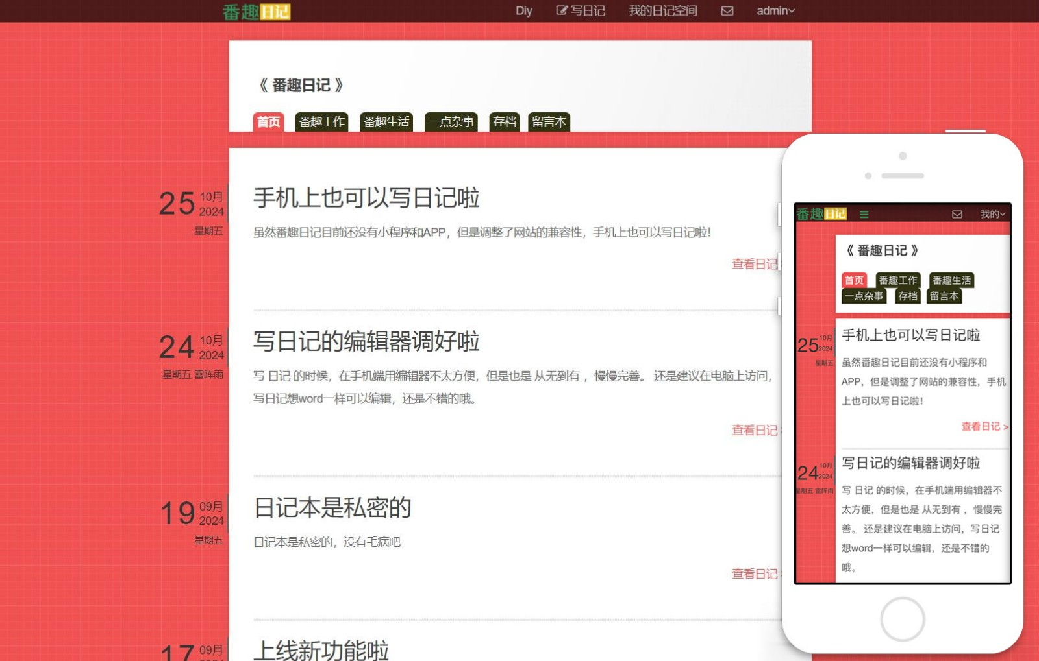
Task: Click the phone mockup home button
Action: [903, 619]
